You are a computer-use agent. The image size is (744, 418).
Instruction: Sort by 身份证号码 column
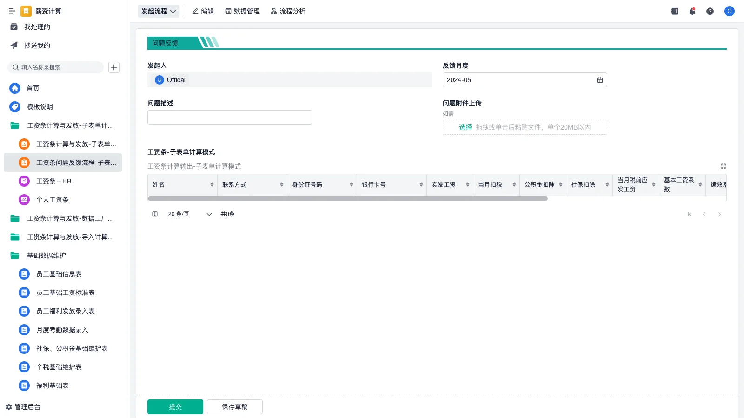[x=352, y=184]
